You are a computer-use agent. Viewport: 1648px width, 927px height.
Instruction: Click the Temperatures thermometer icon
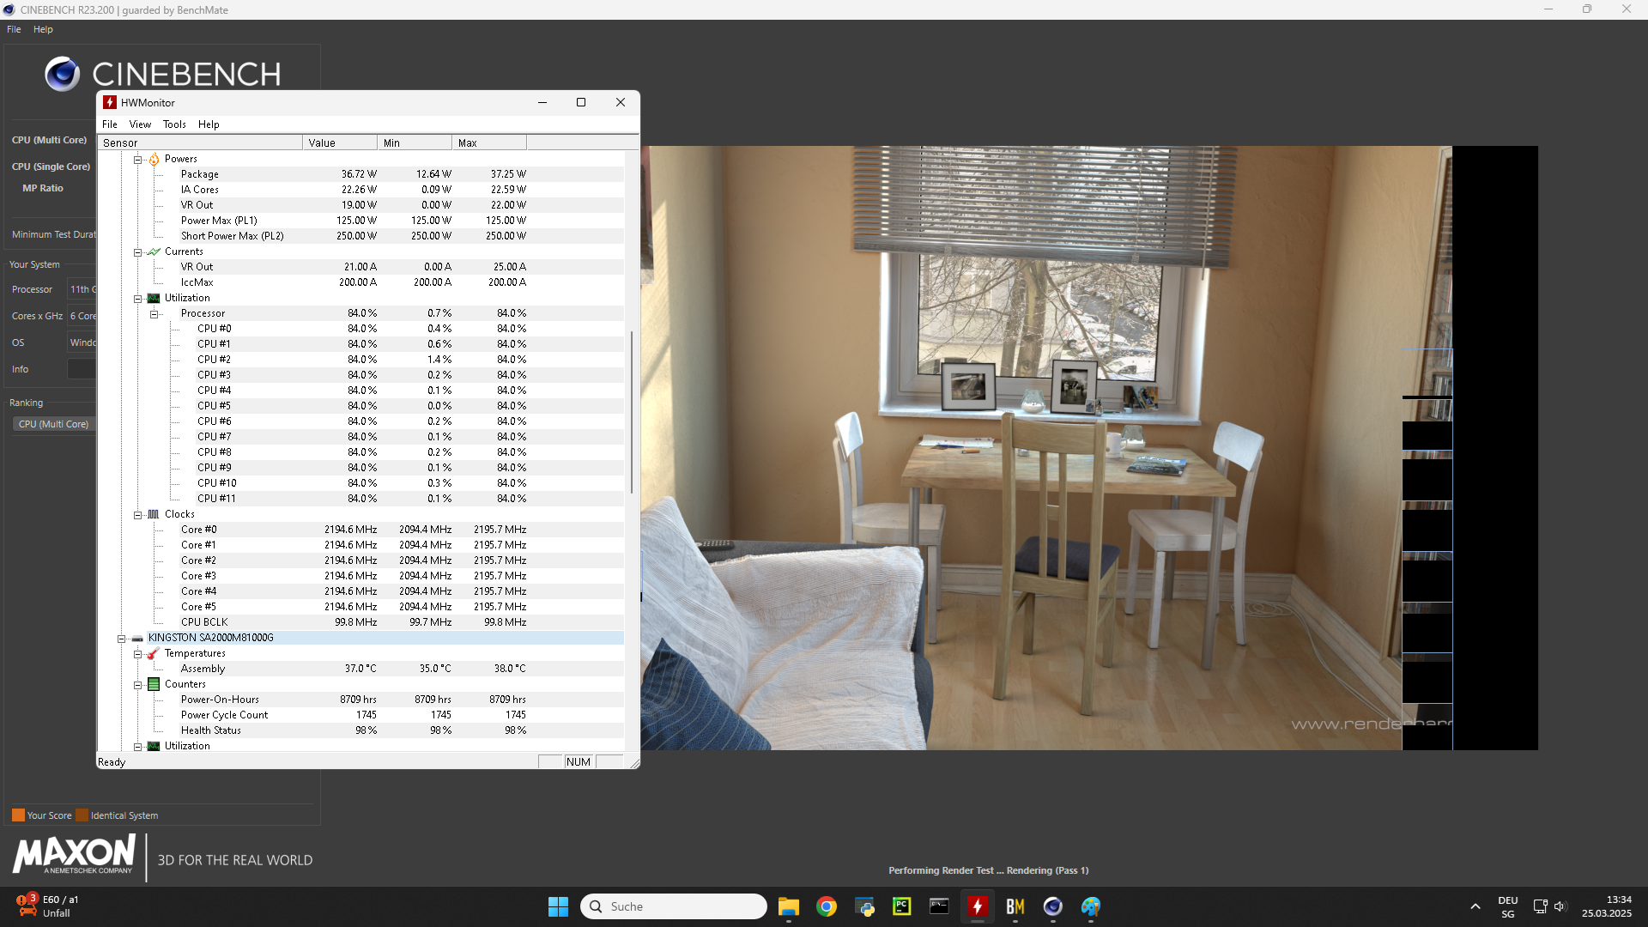(154, 653)
